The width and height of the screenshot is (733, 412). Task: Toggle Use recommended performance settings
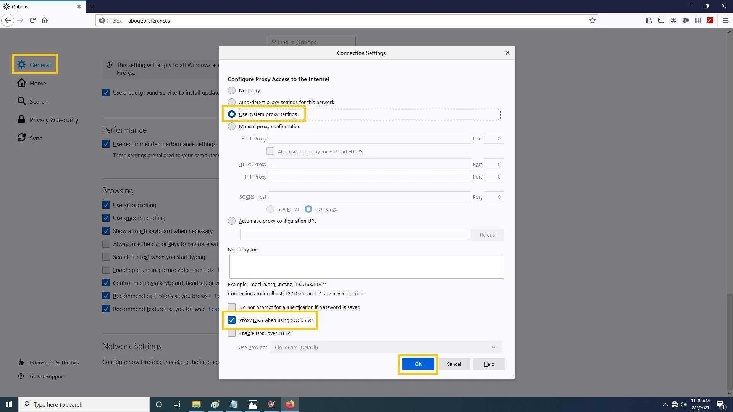click(x=106, y=144)
